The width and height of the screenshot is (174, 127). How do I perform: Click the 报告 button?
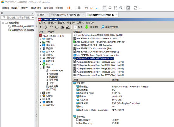(78, 27)
